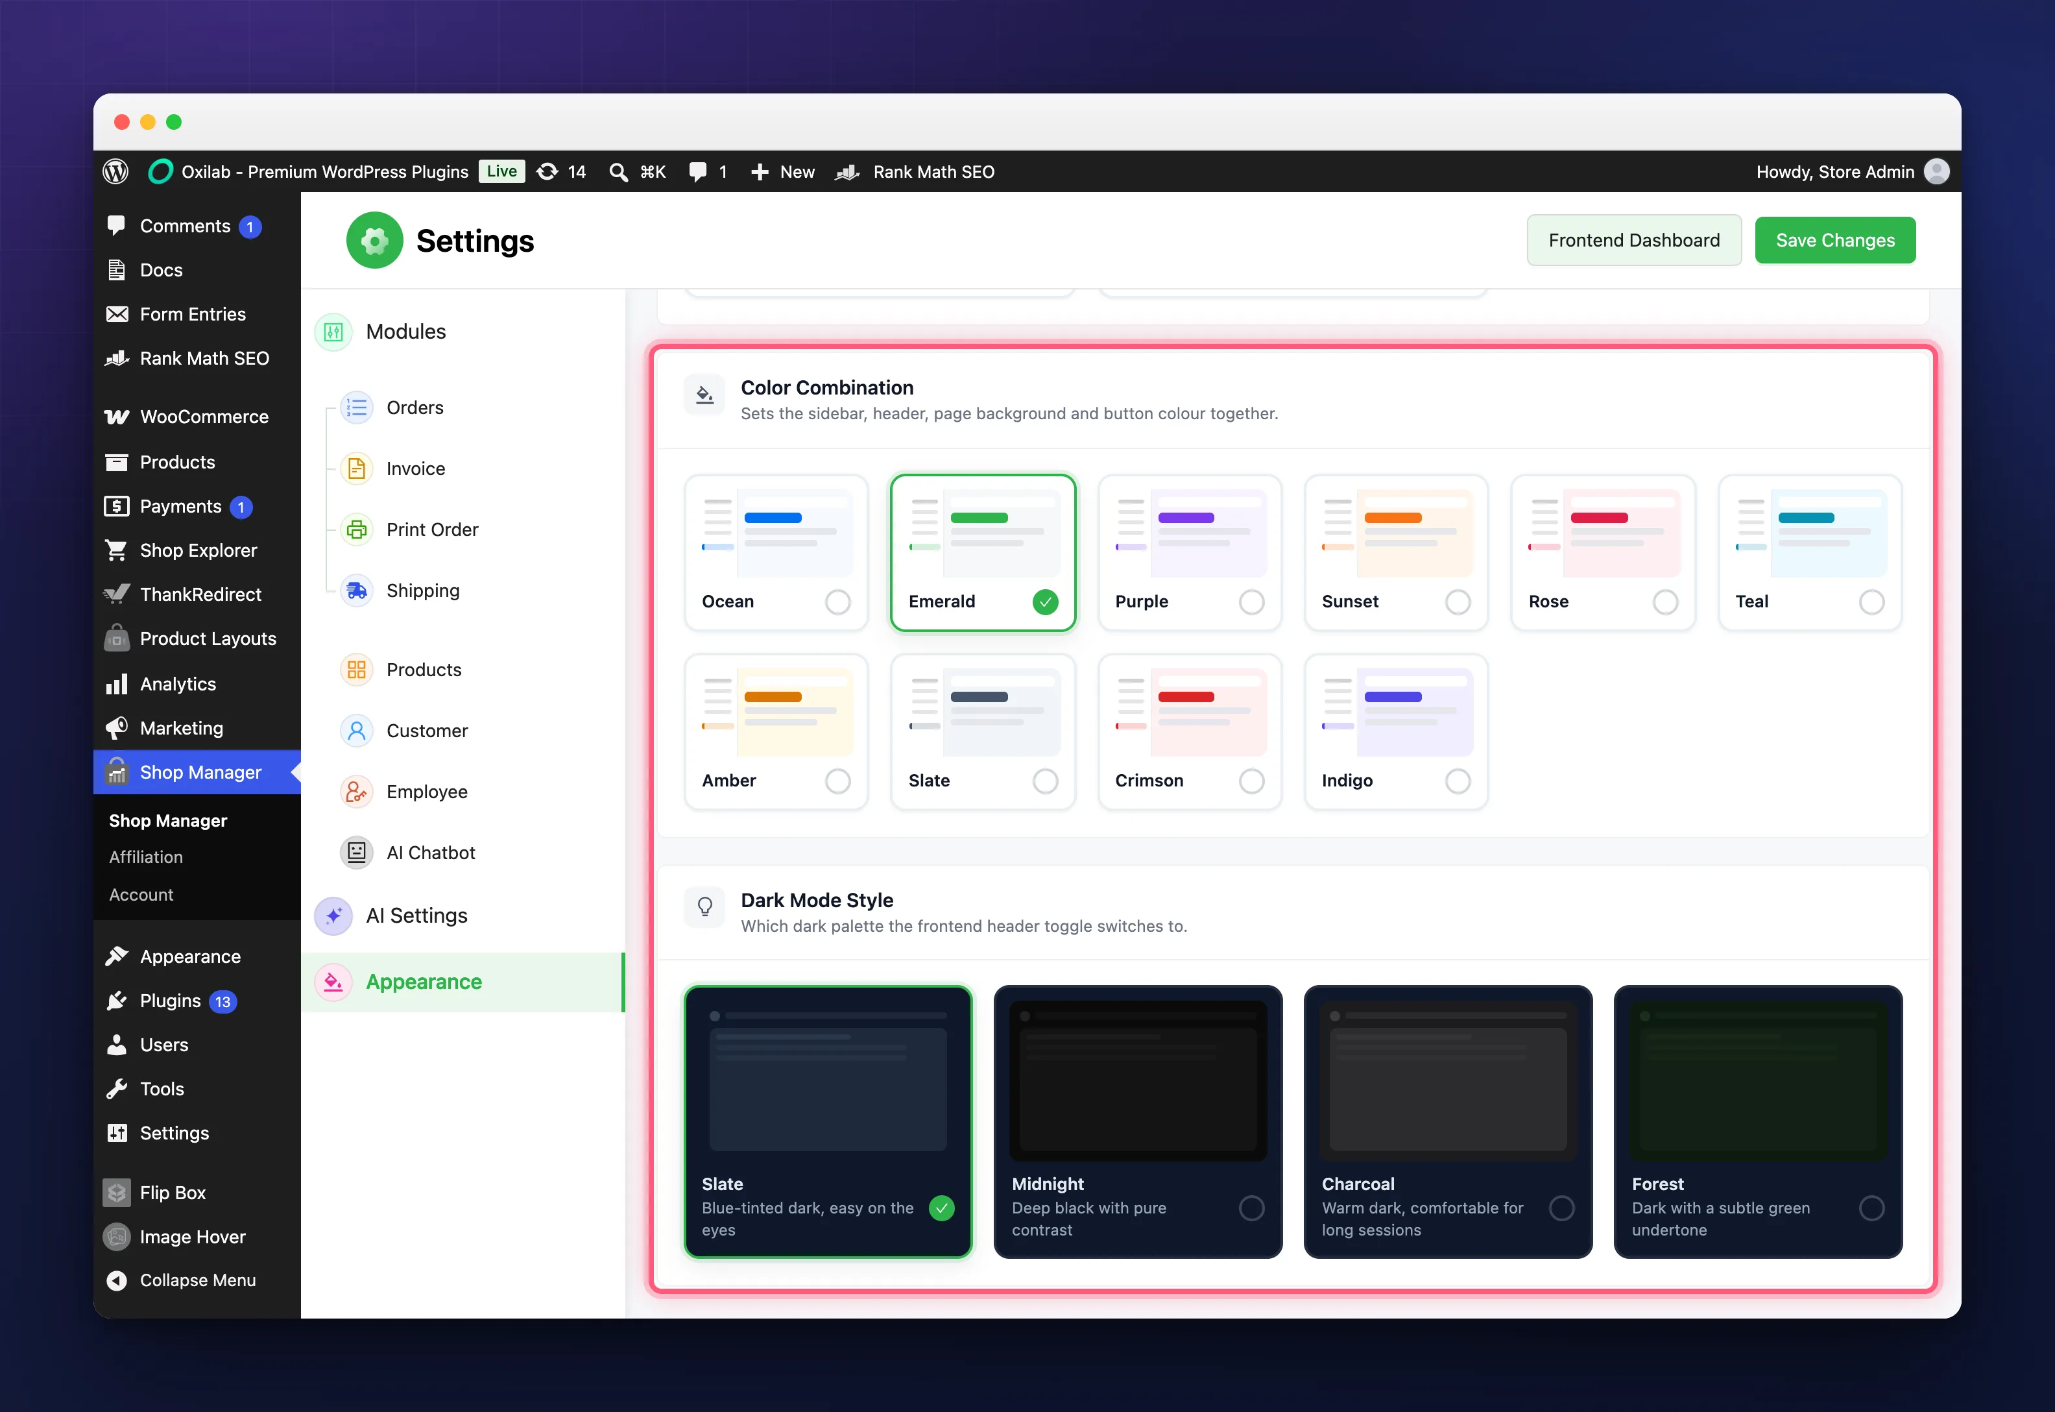Click the AI Chatbot robot icon

[x=356, y=853]
